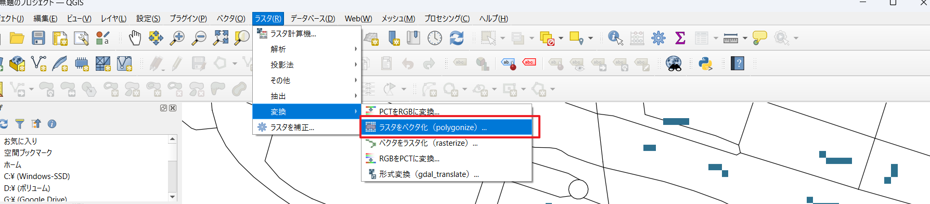Open select features dropdown arrow
Viewport: 930px width, 204px height.
click(x=502, y=38)
